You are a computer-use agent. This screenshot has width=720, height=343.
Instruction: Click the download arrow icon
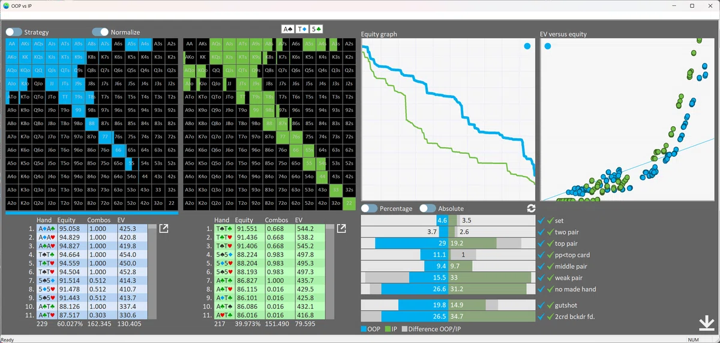point(706,323)
